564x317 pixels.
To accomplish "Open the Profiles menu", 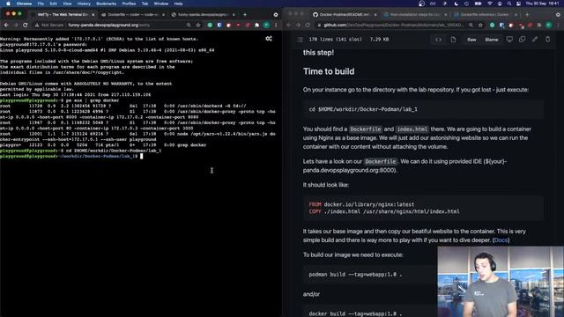I will [x=129, y=4].
